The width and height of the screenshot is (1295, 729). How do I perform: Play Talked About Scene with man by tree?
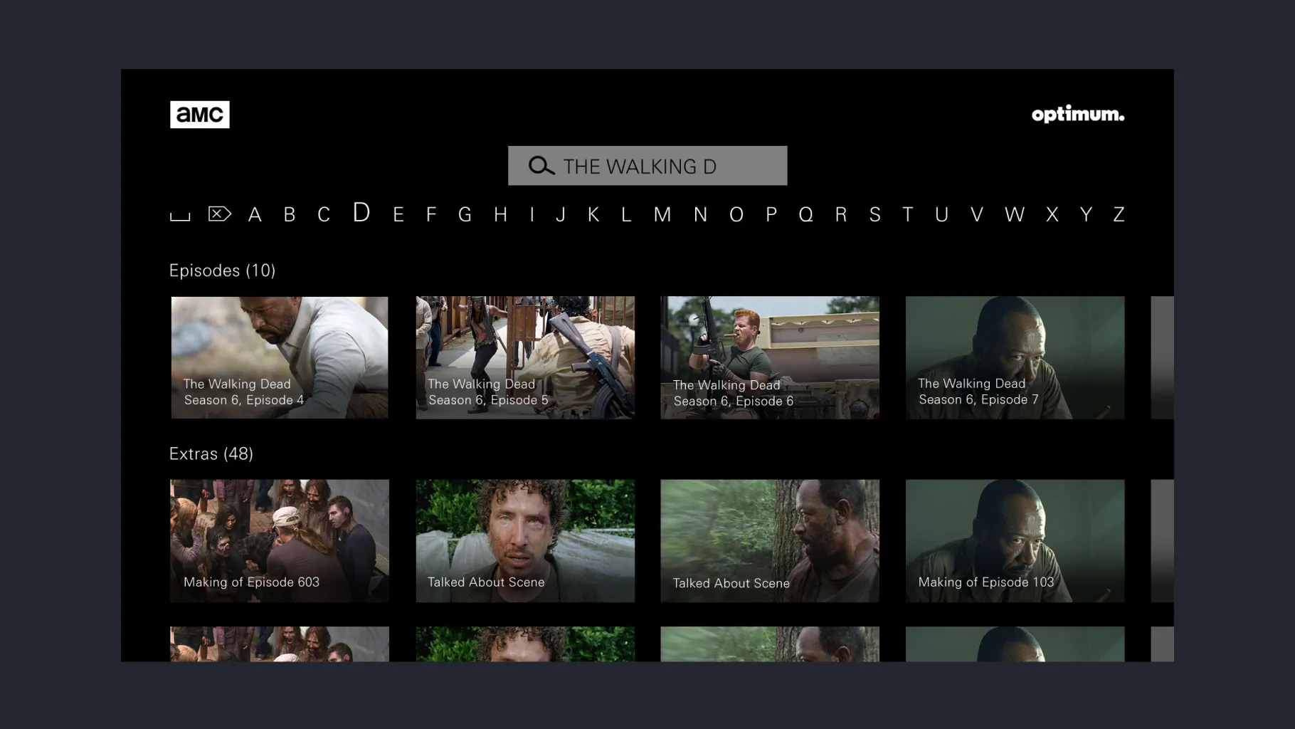point(770,540)
